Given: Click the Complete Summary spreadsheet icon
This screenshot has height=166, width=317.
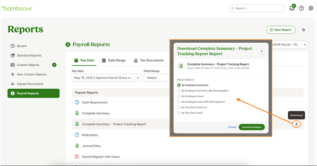Looking at the screenshot, I should pyautogui.click(x=77, y=113).
